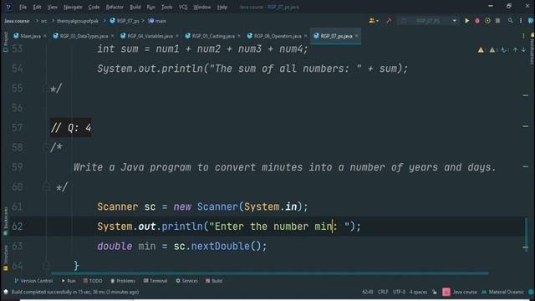Click the yellow warning triangle inspection icon
Viewport: 535px width, 301px height.
click(481, 50)
